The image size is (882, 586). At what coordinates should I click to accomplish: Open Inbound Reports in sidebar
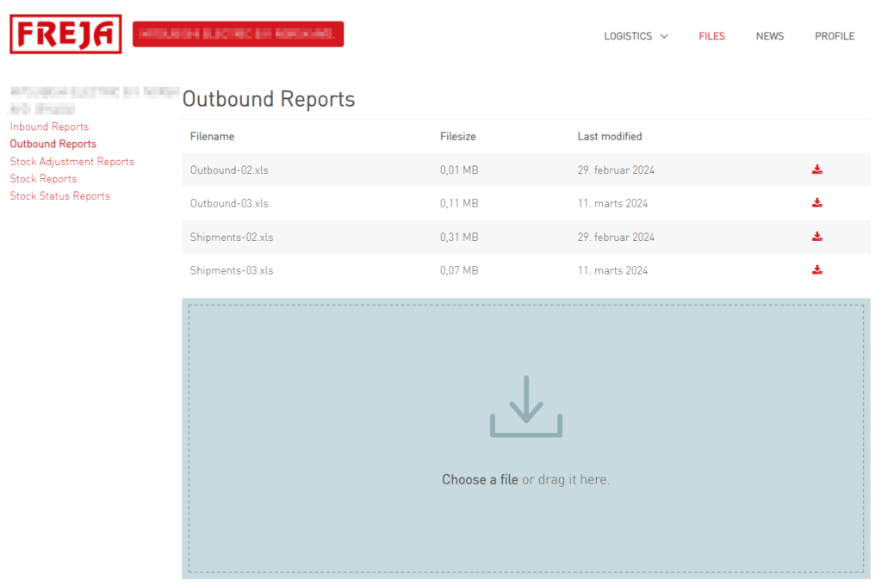(x=49, y=126)
